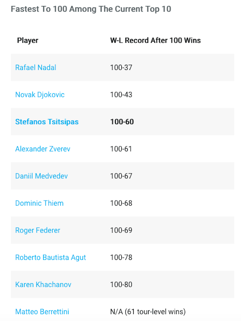Go to Alexander Zverev's profile link
This screenshot has height=321, width=241.
(43, 149)
